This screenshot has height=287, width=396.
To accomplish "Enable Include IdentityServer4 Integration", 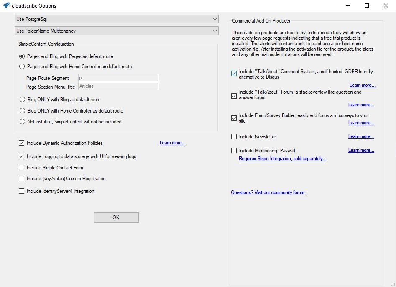I will [x=22, y=191].
